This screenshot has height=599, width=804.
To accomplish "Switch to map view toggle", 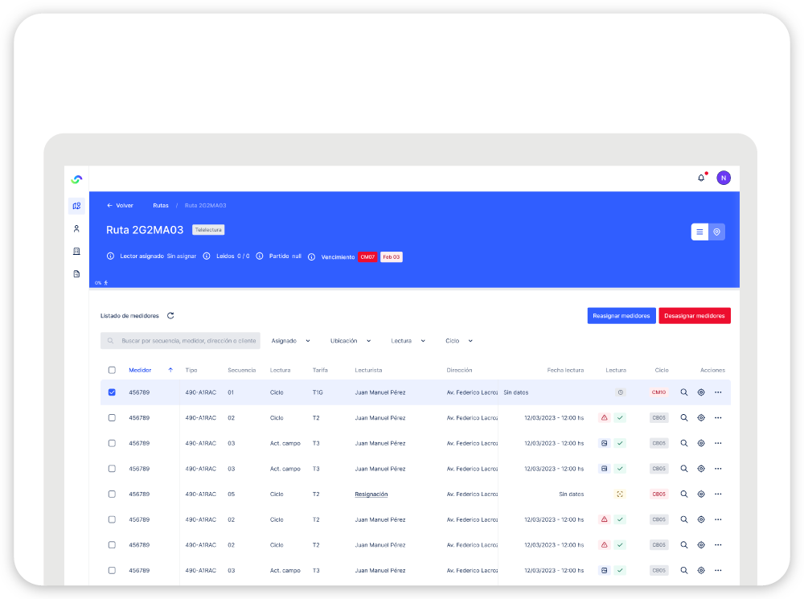I will (x=717, y=232).
